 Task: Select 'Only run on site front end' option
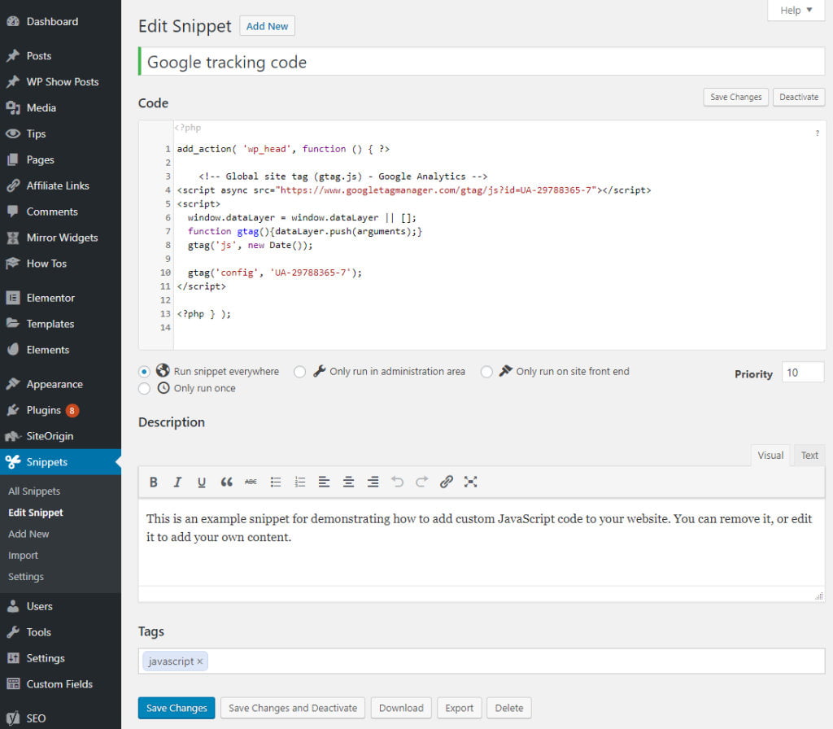(486, 372)
